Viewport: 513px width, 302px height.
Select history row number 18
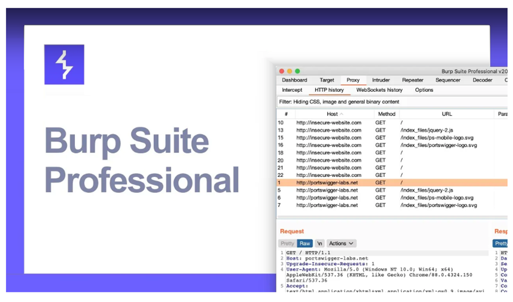pos(392,153)
